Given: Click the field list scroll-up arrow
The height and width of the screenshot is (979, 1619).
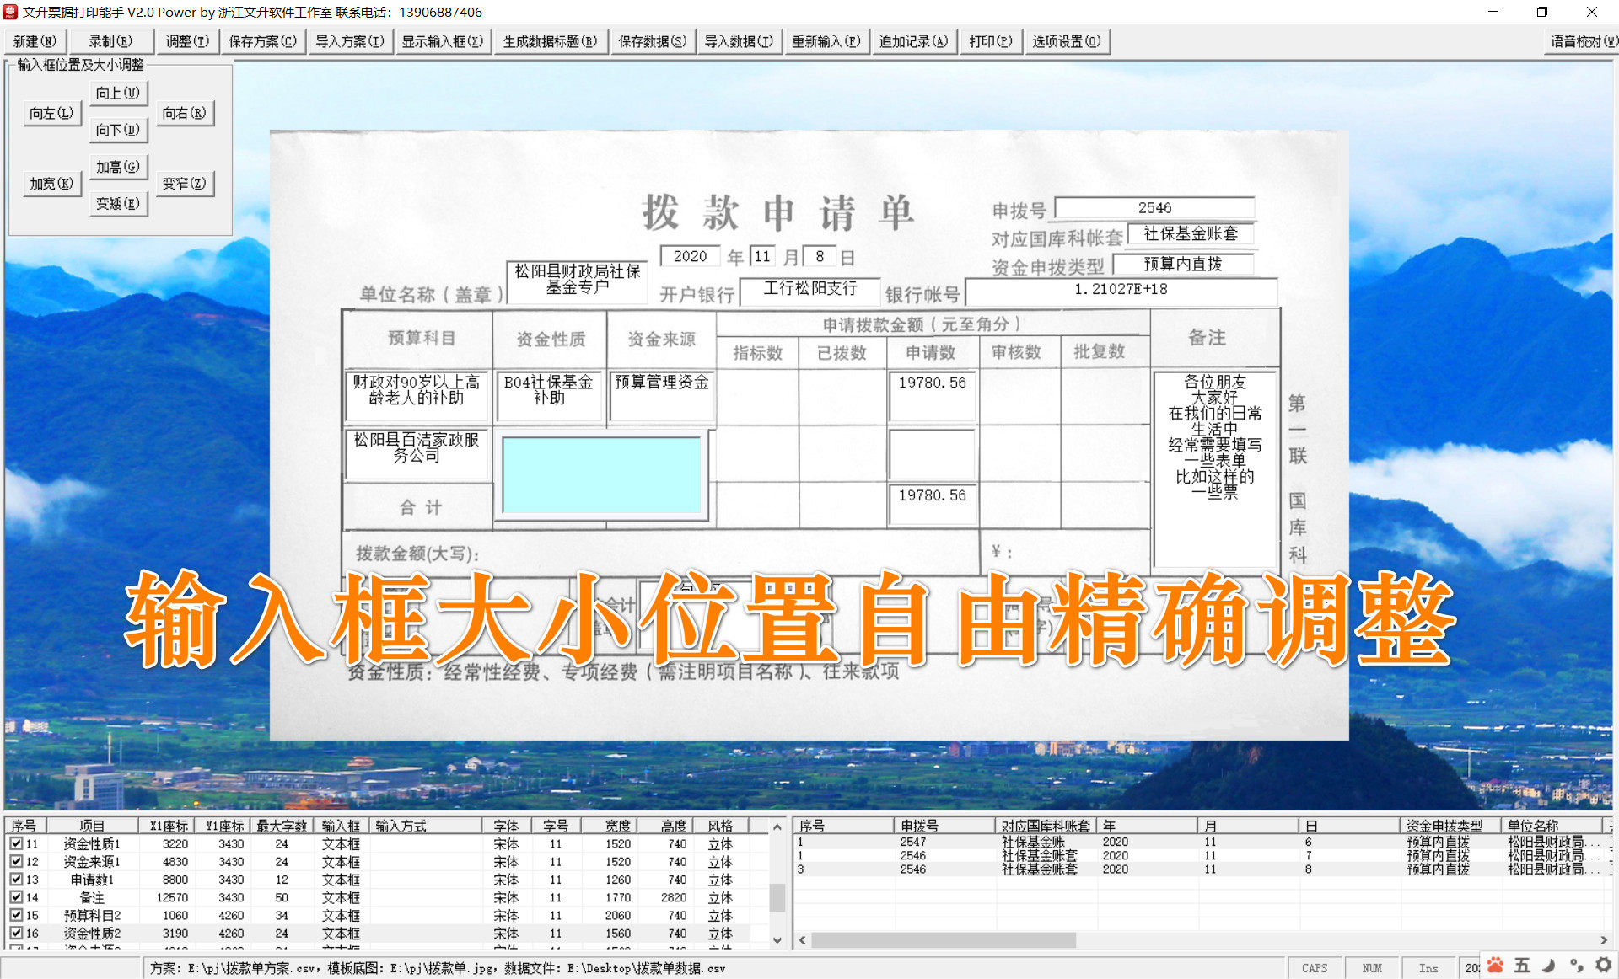Looking at the screenshot, I should [x=777, y=827].
